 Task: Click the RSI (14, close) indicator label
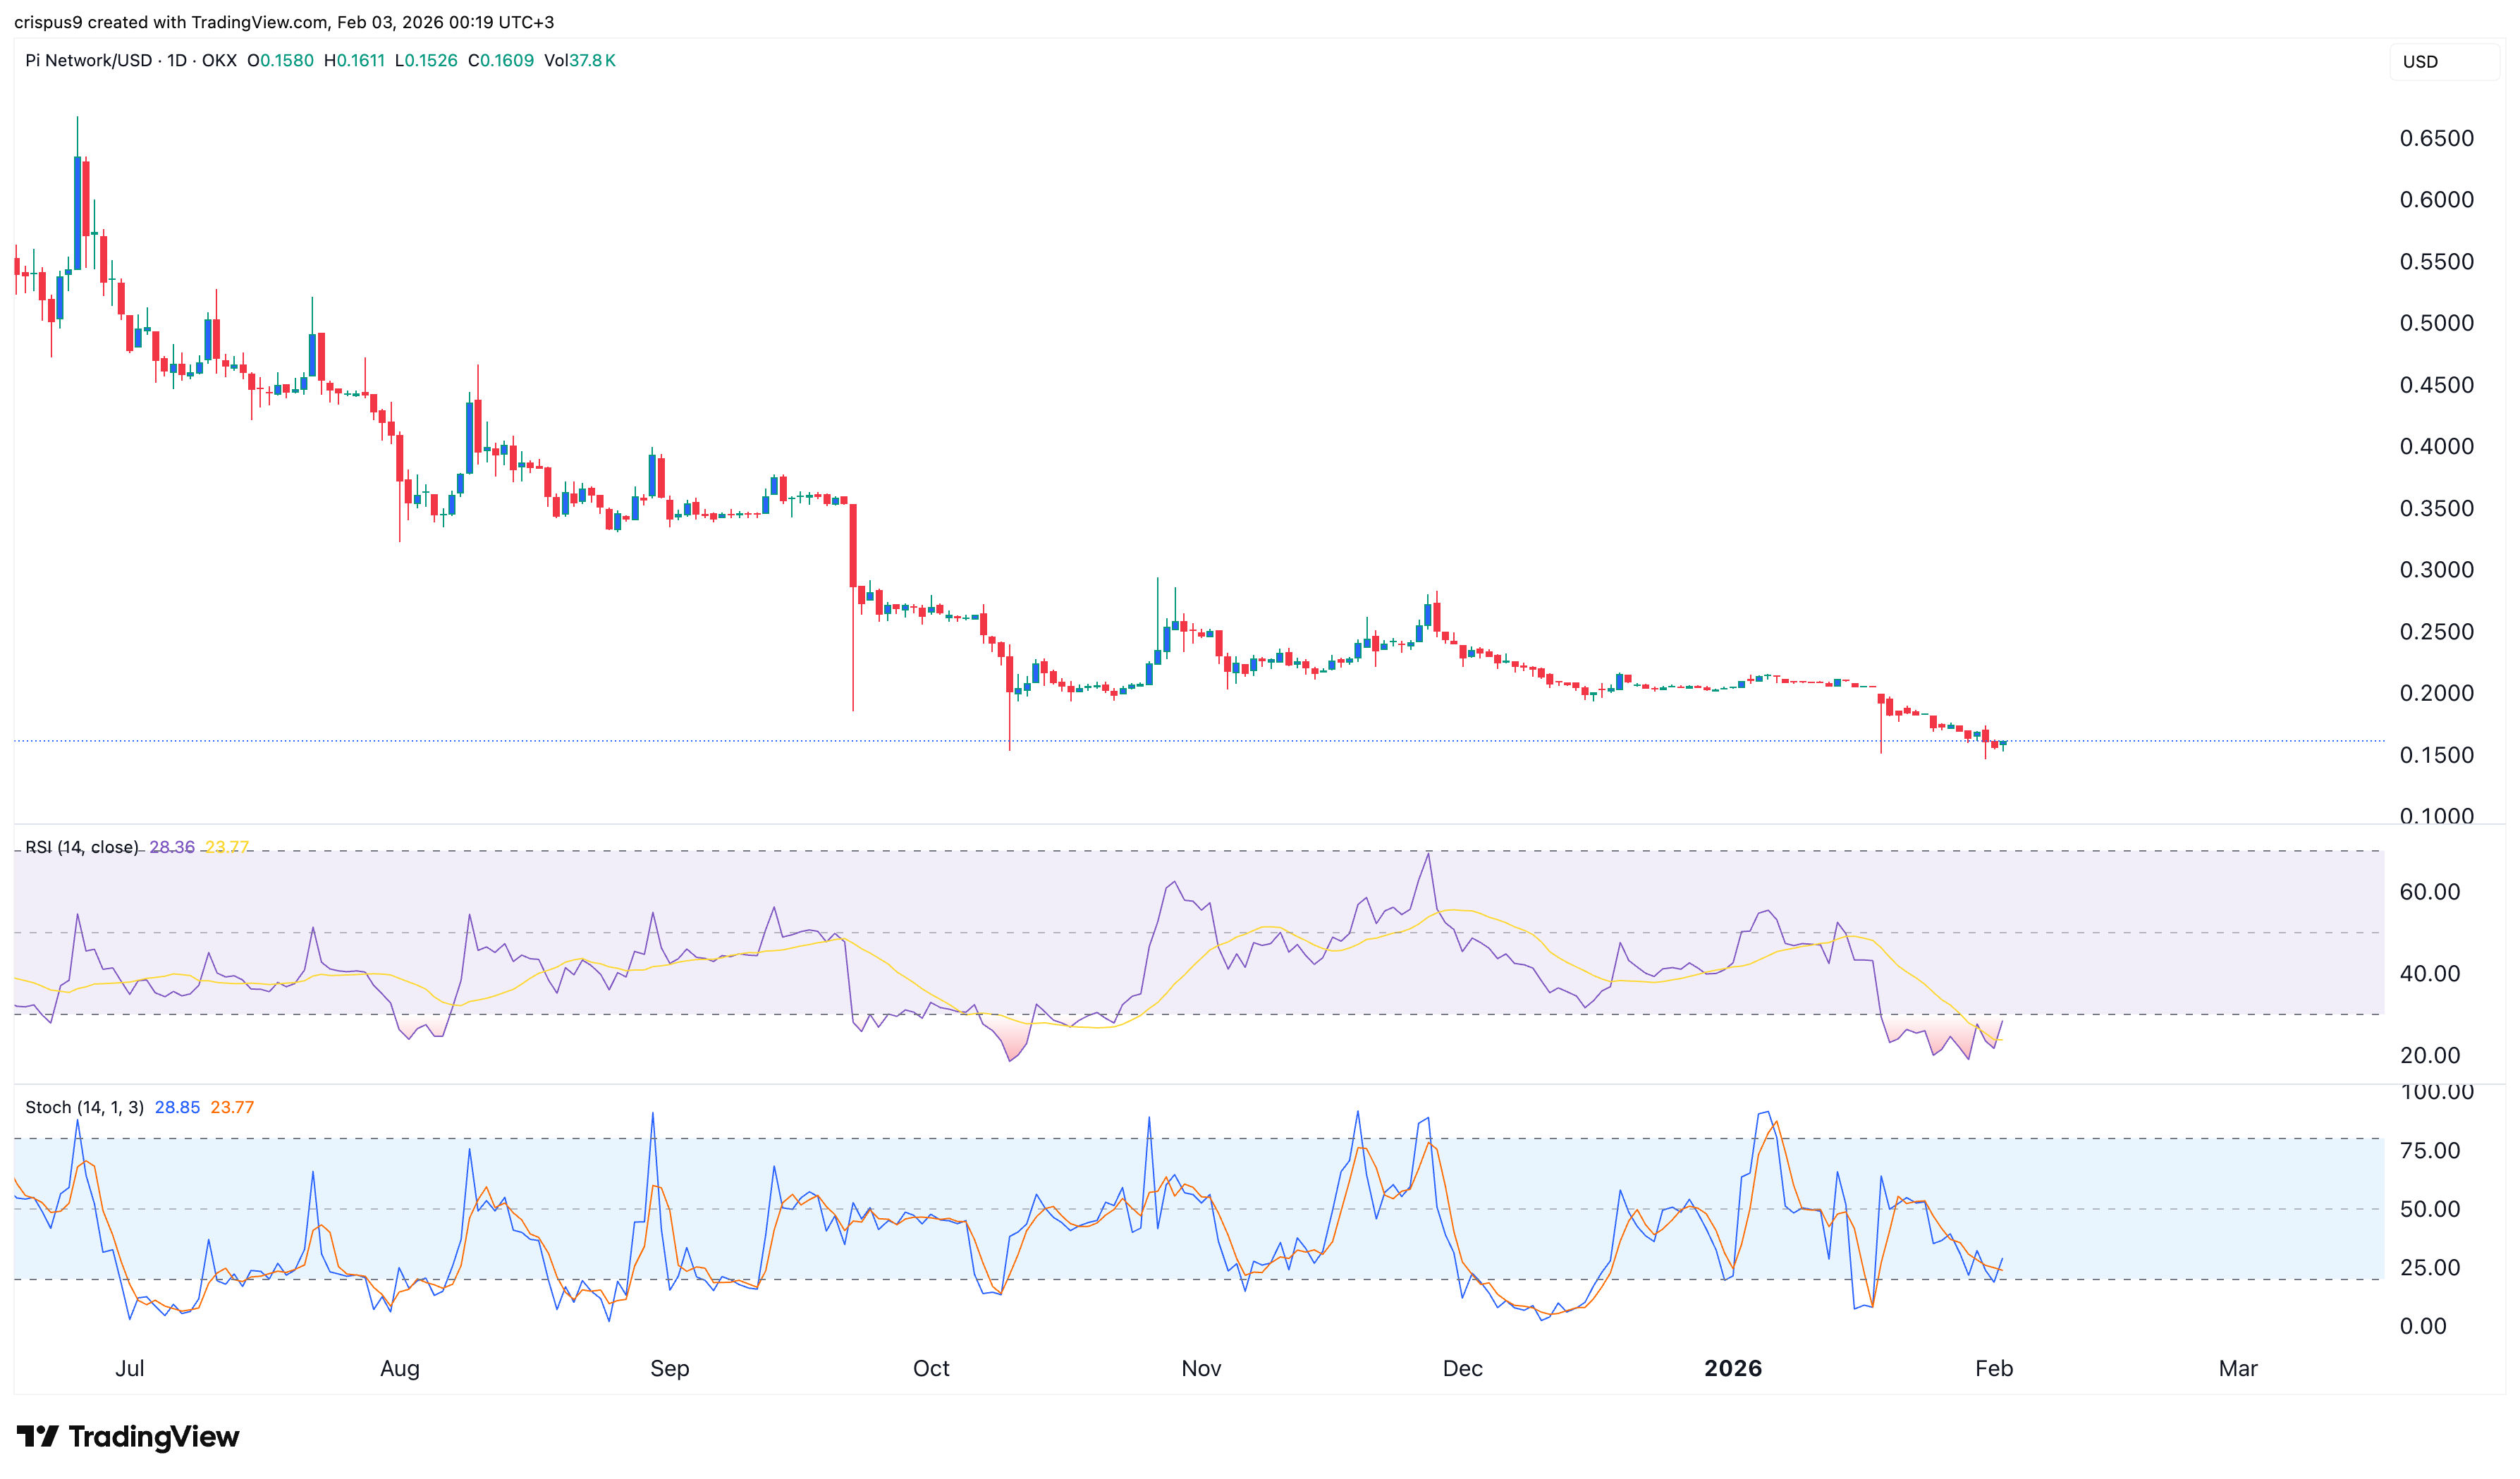pos(83,845)
